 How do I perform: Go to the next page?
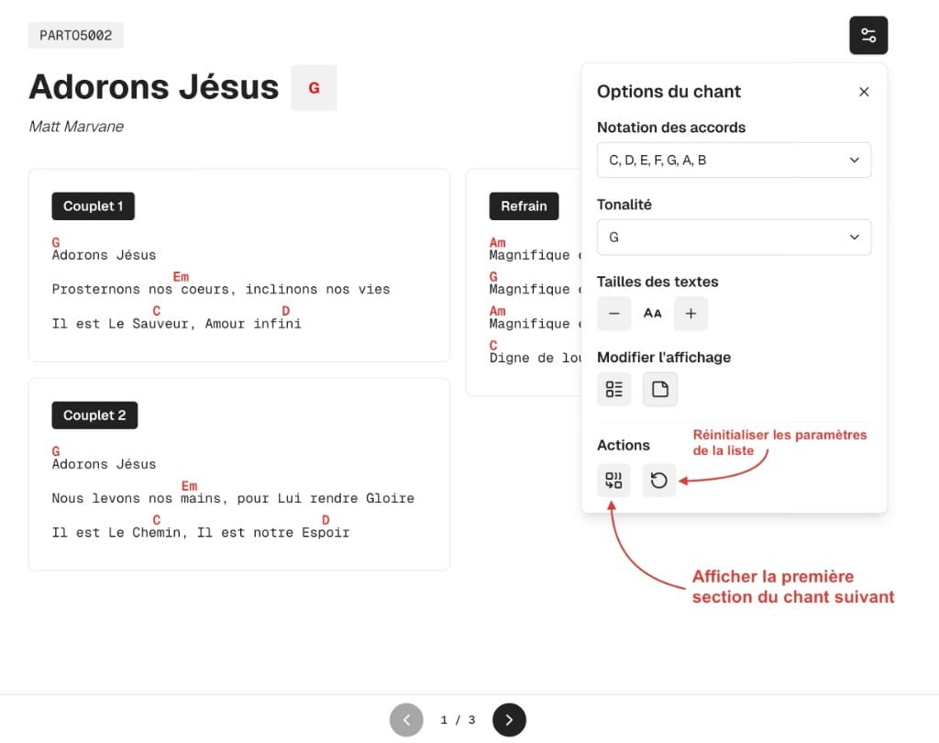(509, 720)
